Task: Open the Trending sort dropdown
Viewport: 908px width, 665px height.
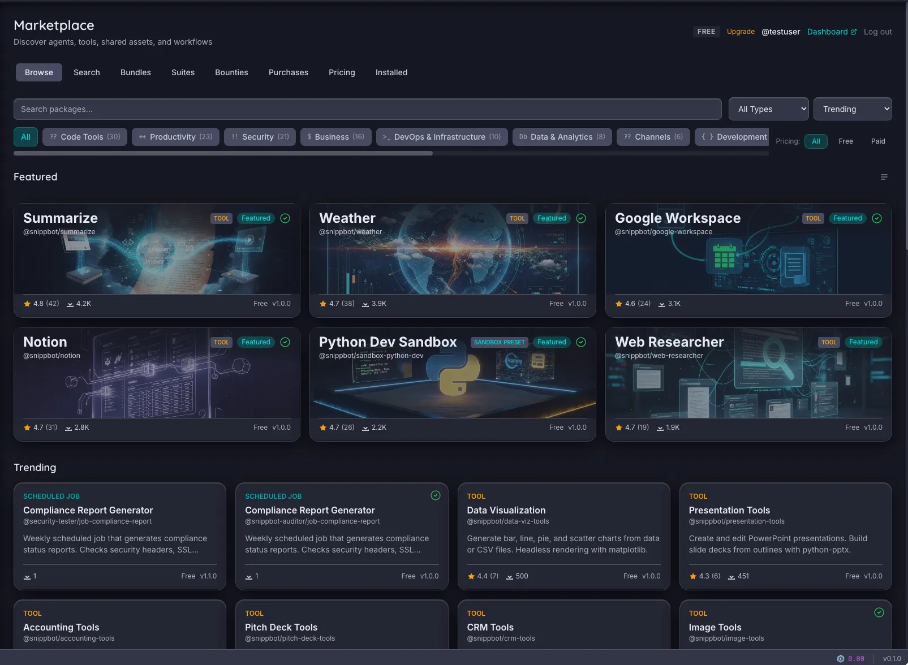Action: [853, 109]
